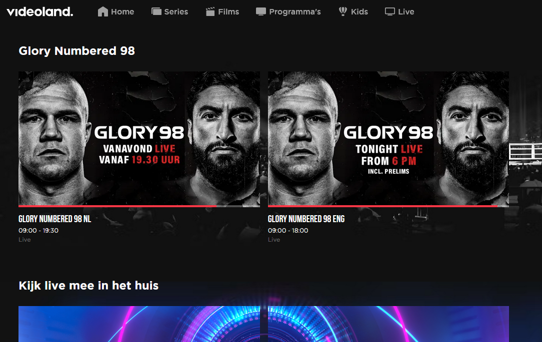Viewport: 542px width, 342px height.
Task: Open right thumbnail under Kijk live mee
Action: pyautogui.click(x=388, y=324)
